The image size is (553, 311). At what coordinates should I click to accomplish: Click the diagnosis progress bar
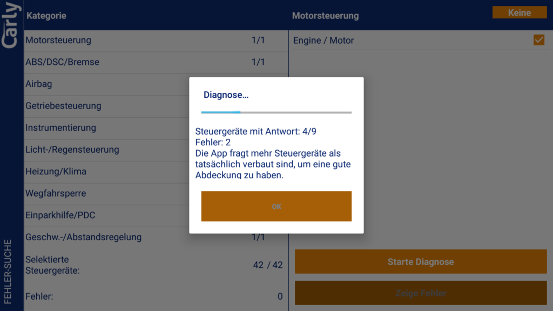tap(276, 112)
